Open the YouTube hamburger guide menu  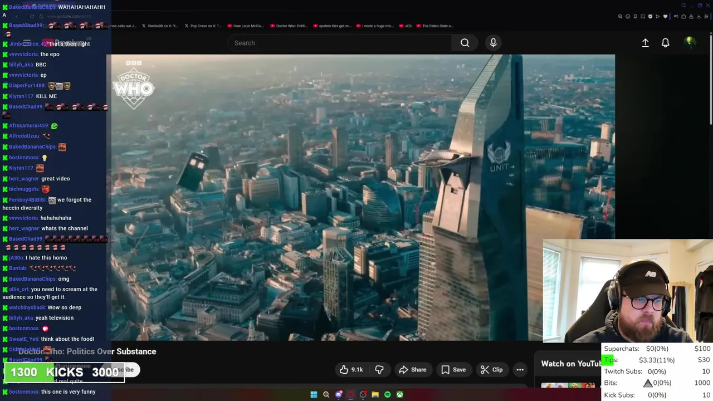pos(26,43)
